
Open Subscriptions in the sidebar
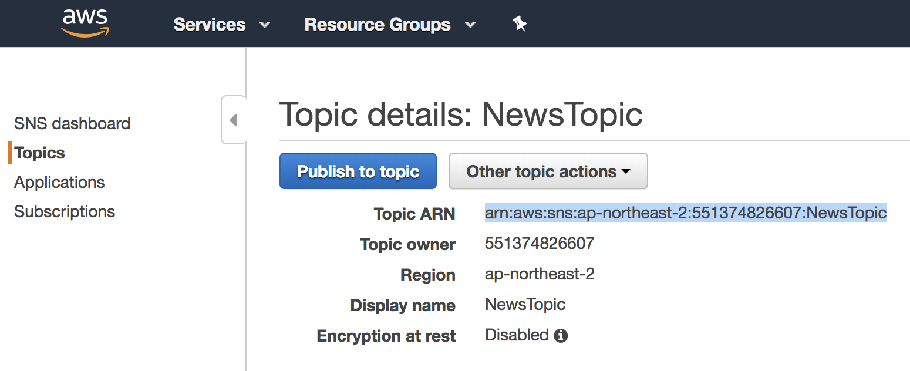pos(65,211)
